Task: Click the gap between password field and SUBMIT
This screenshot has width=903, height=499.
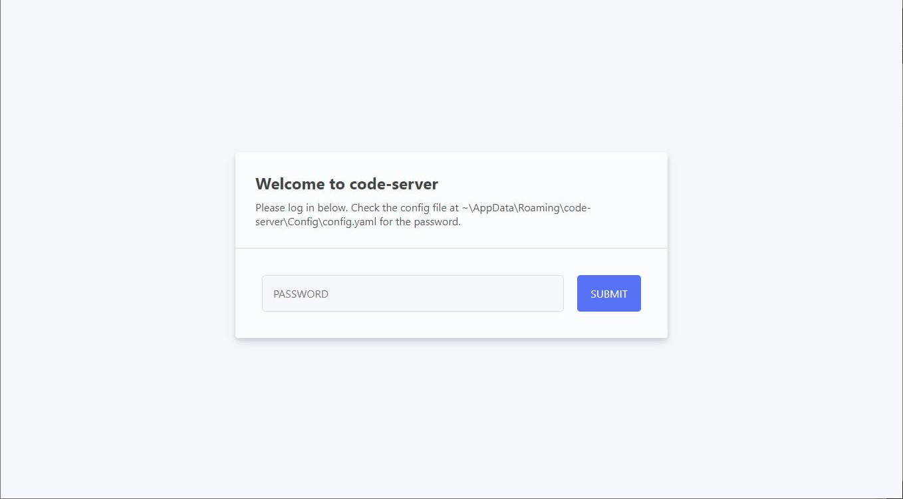Action: 571,293
